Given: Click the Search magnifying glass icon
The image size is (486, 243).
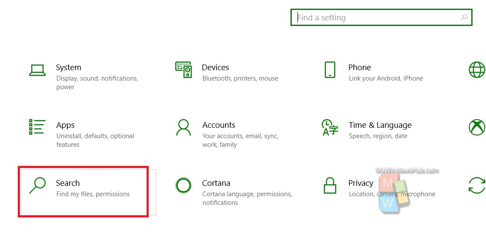Looking at the screenshot, I should (x=37, y=185).
